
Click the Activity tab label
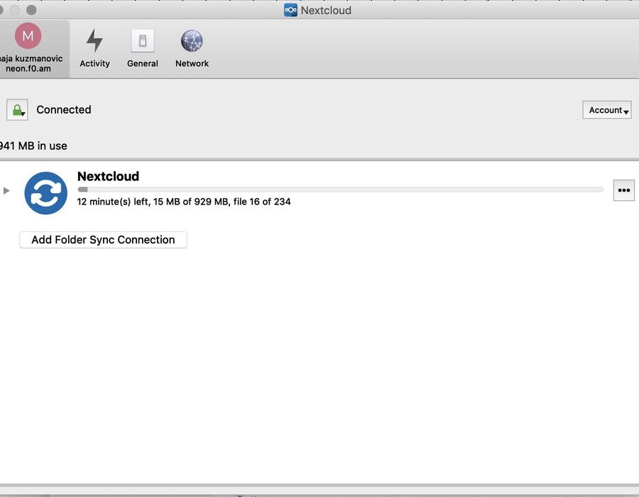[x=94, y=64]
